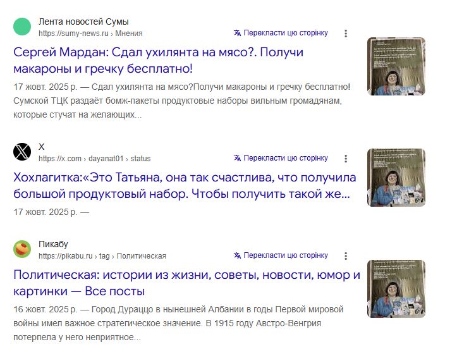Translate the pikabu.ru page via Перекласти link
Image resolution: width=469 pixels, height=349 pixels.
(x=286, y=255)
